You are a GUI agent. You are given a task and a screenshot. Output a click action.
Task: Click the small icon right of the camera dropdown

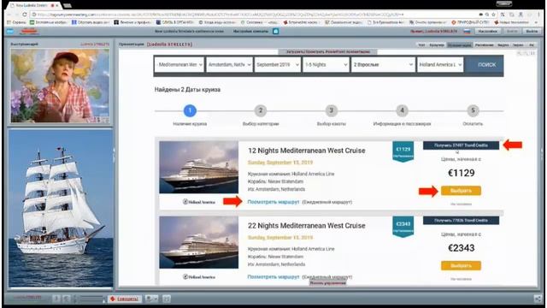[167, 299]
